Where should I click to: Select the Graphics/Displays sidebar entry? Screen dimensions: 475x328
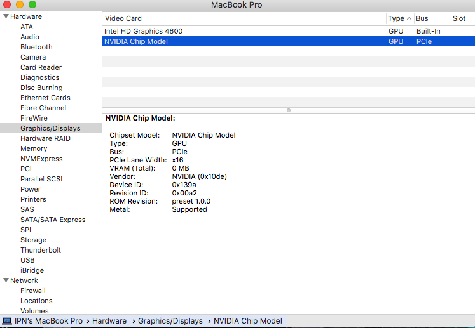(x=50, y=128)
